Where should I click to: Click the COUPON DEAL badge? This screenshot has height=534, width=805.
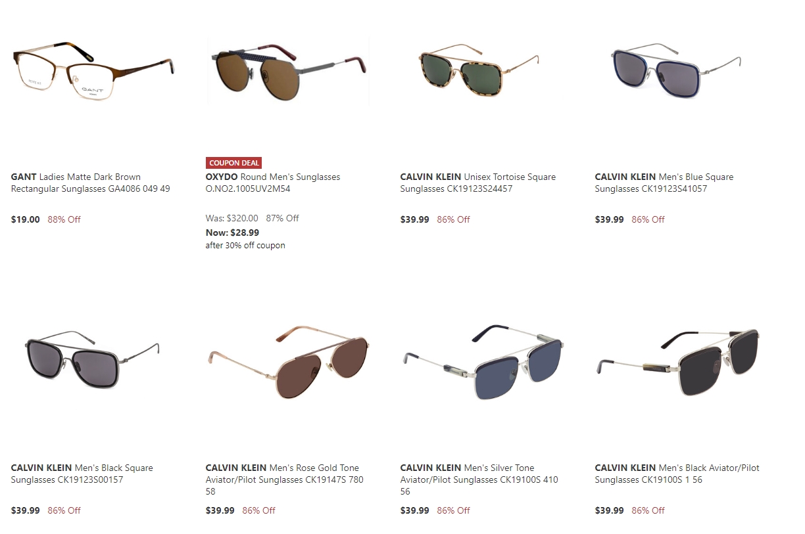coord(234,163)
